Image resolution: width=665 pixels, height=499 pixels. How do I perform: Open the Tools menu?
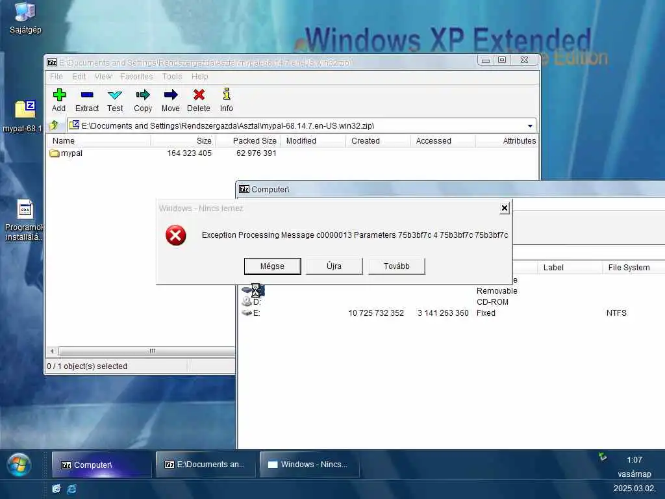pos(171,77)
